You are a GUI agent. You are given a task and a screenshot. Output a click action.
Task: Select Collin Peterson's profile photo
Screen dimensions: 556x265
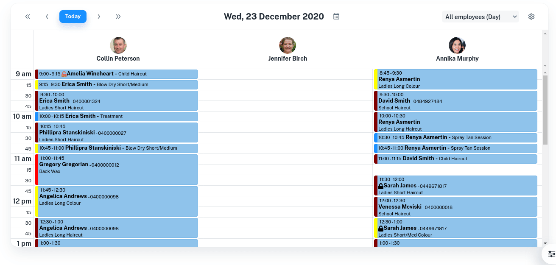118,45
